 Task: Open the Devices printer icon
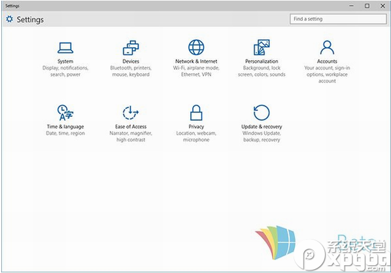click(131, 48)
